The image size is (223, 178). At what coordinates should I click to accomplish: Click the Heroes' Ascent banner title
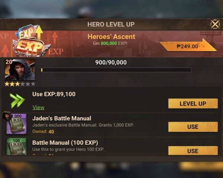coord(111,37)
